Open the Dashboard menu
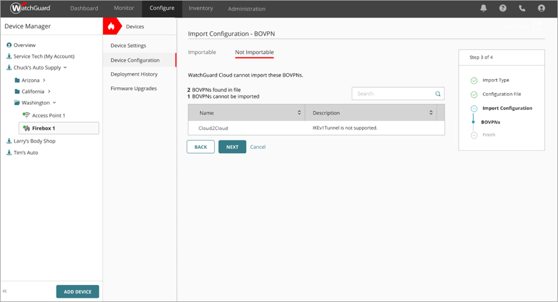558x302 pixels. (84, 8)
